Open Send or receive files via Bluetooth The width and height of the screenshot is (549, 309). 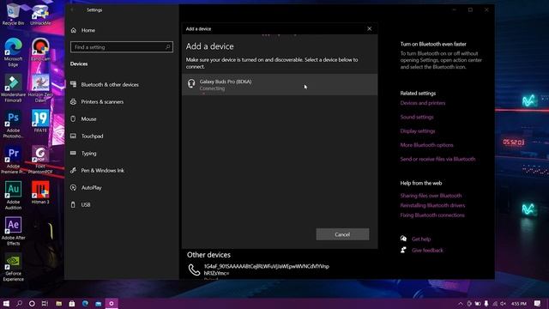(437, 159)
